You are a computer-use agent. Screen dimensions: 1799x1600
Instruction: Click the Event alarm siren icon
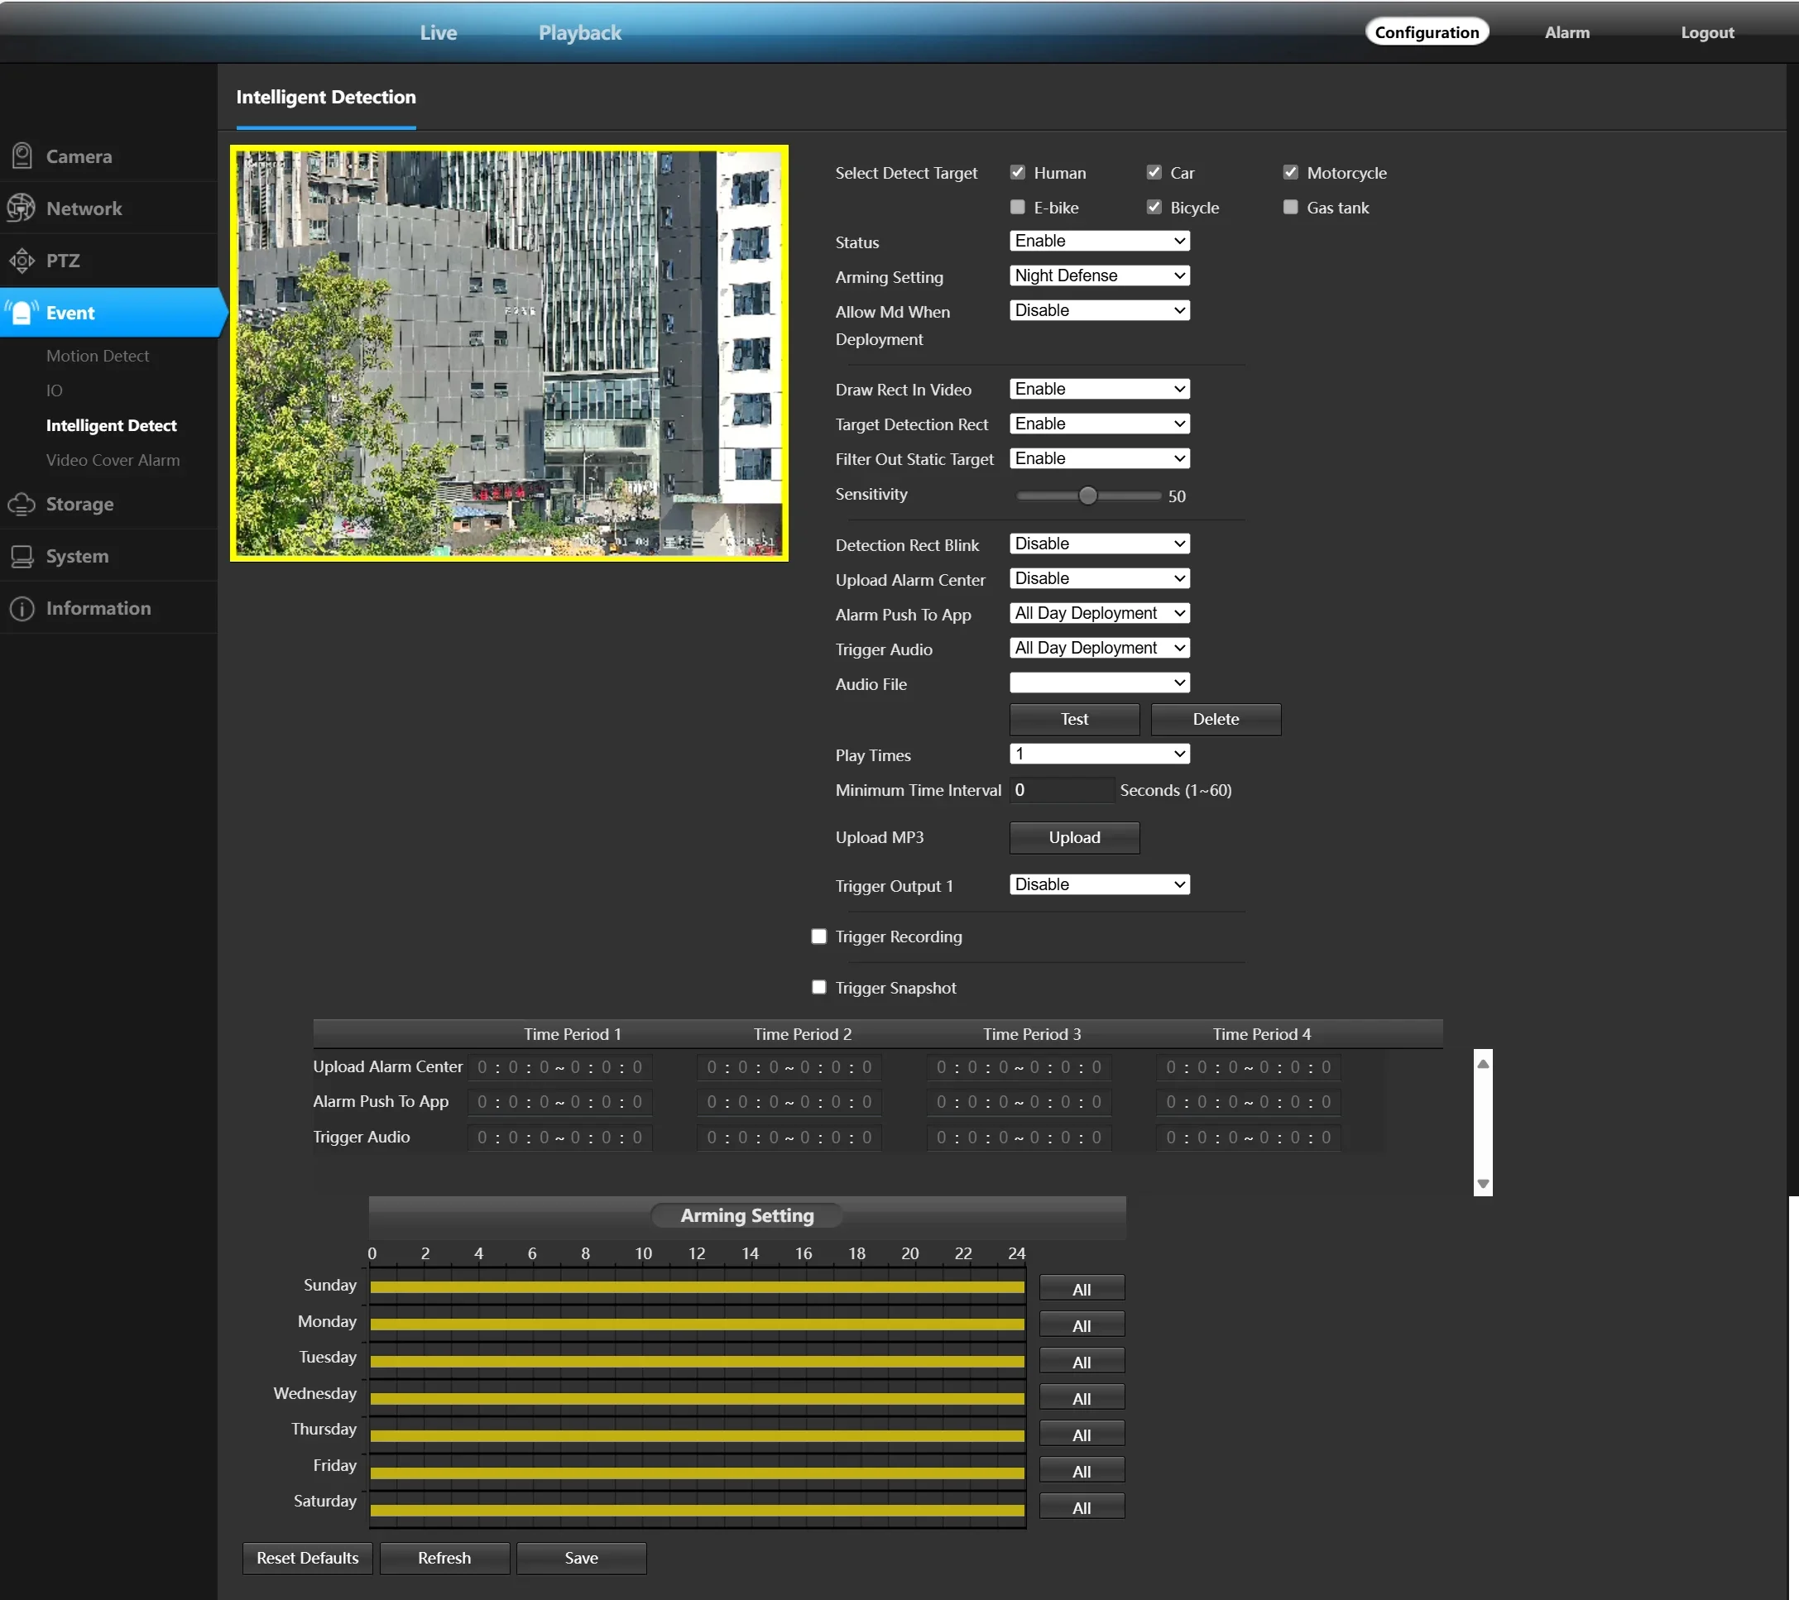click(x=22, y=313)
